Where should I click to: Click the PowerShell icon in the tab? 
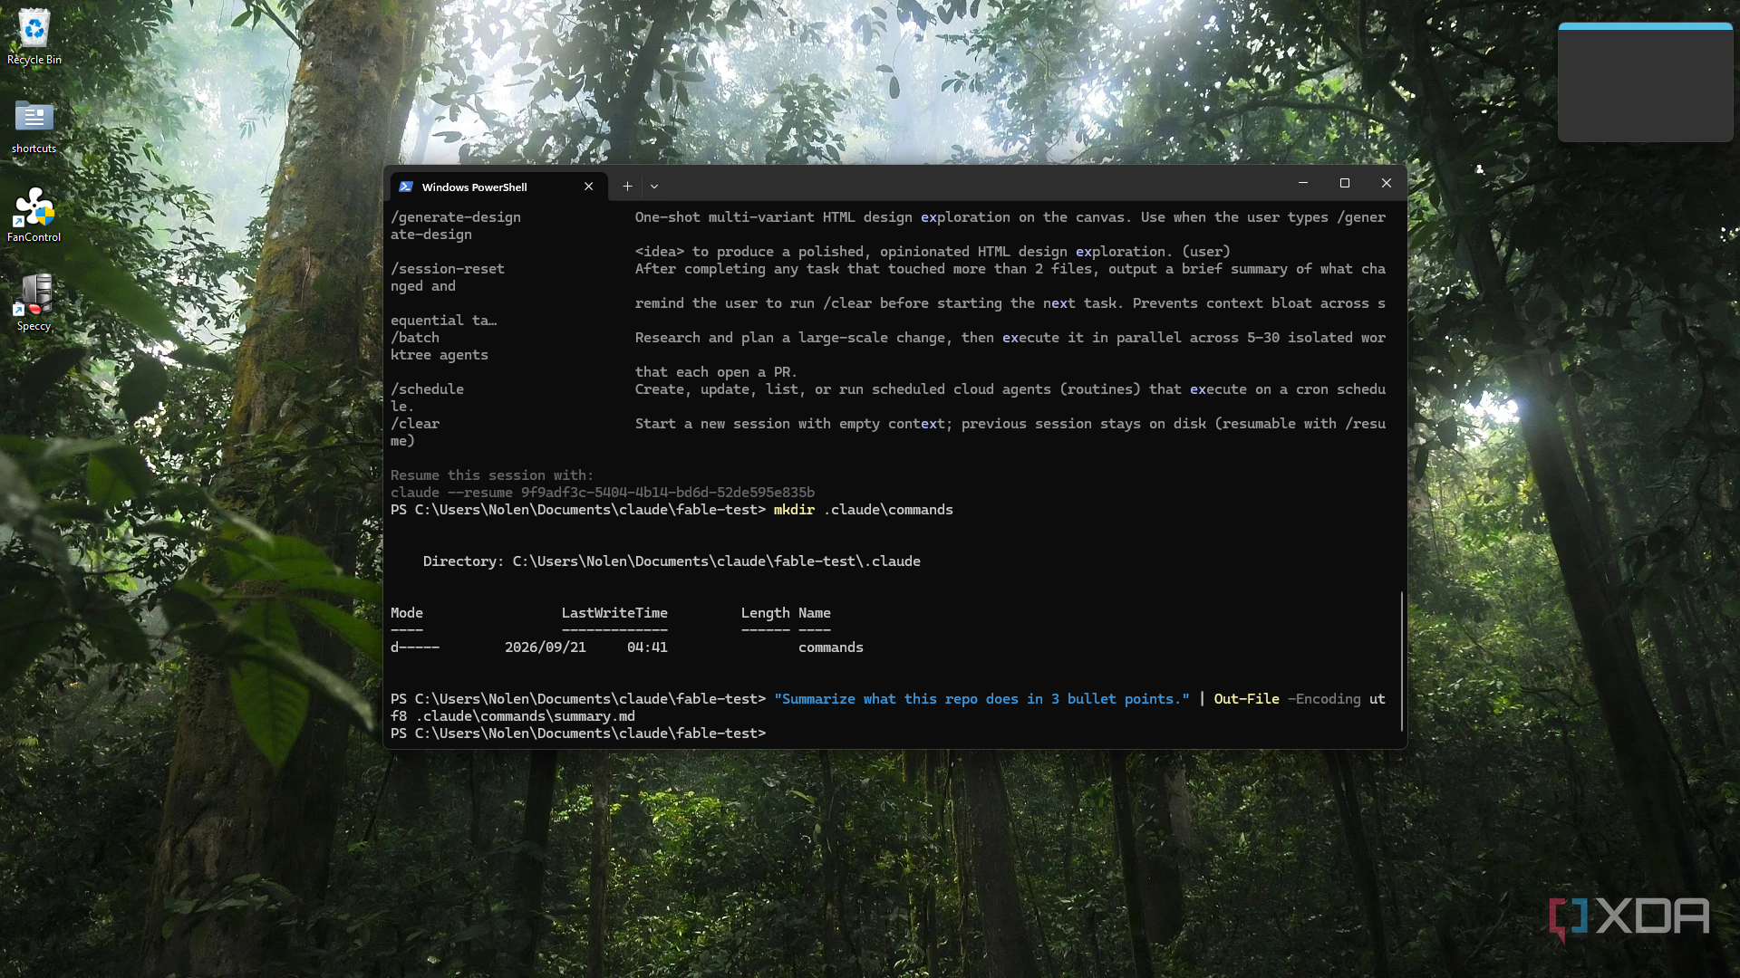[x=406, y=187]
